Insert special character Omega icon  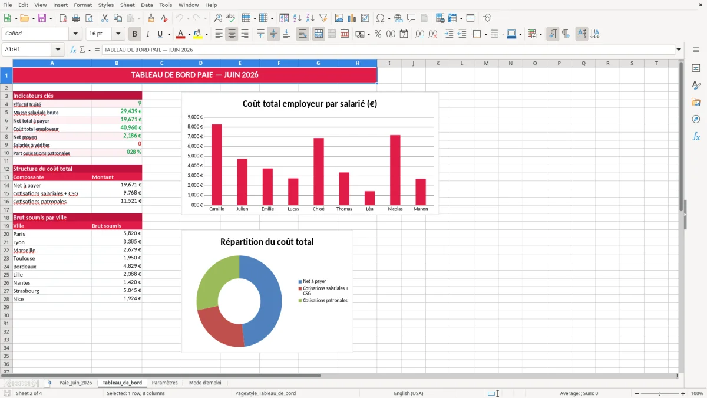(x=380, y=18)
